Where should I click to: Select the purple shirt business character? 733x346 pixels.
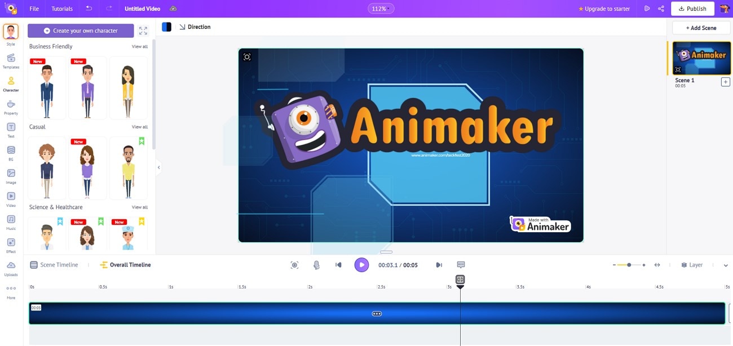(87, 87)
